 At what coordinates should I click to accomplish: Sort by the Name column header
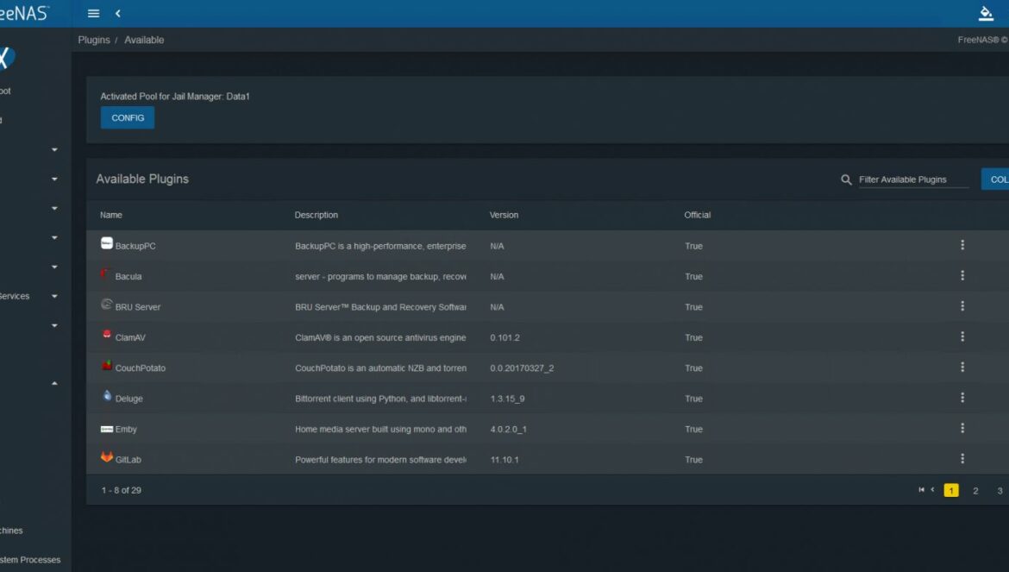point(110,215)
